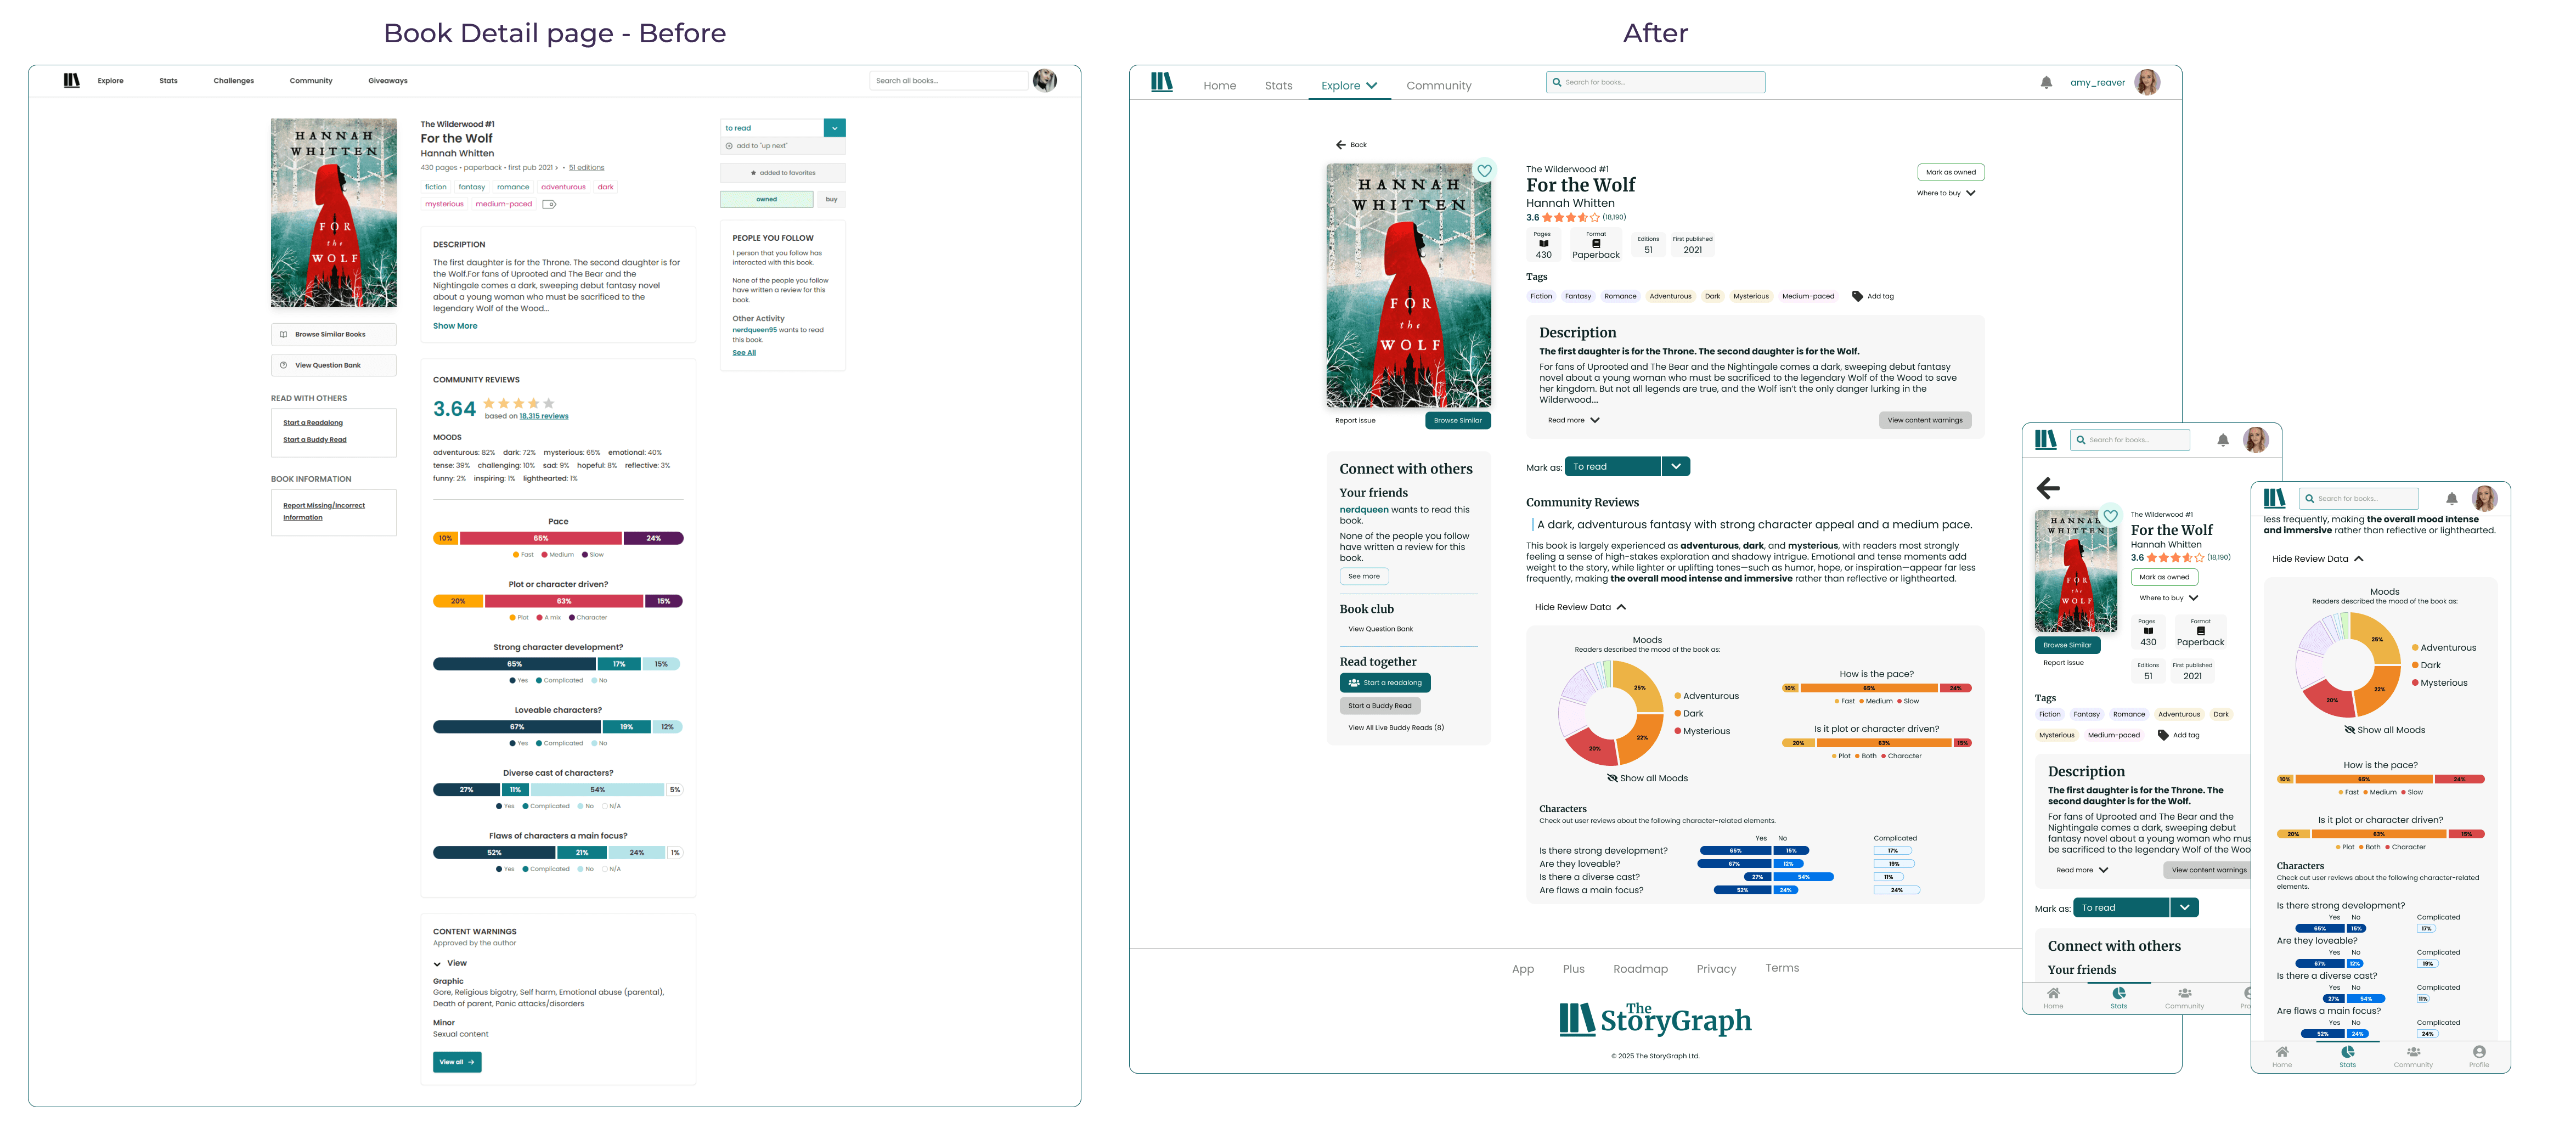Click tag icon beside medium-paced in Before page
2576x1134 pixels.
coord(549,204)
